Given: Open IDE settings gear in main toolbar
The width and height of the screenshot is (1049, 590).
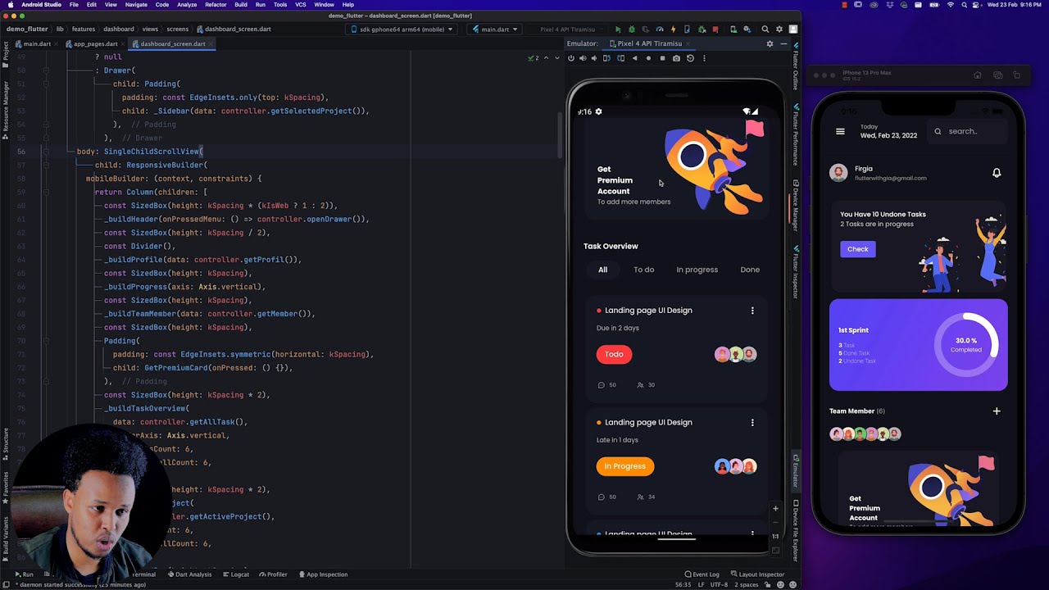Looking at the screenshot, I should (779, 29).
